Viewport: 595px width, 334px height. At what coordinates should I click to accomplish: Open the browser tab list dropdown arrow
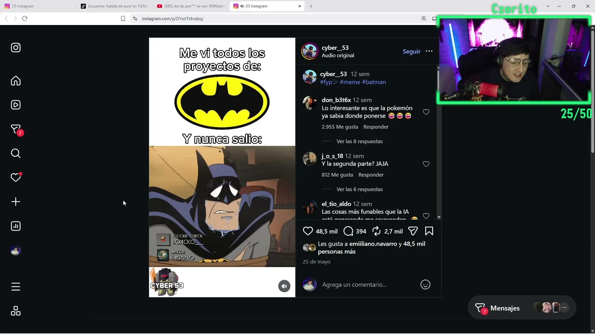tap(548, 6)
